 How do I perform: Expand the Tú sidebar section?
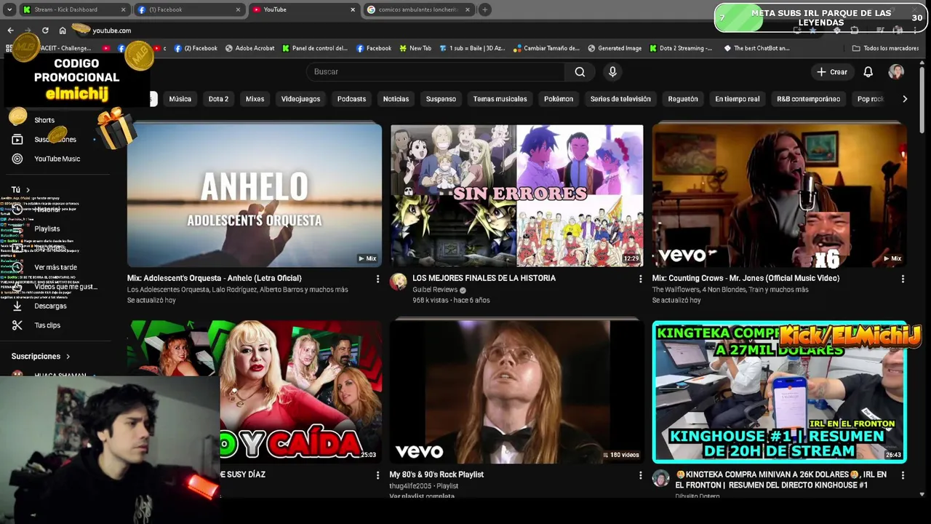(x=20, y=190)
